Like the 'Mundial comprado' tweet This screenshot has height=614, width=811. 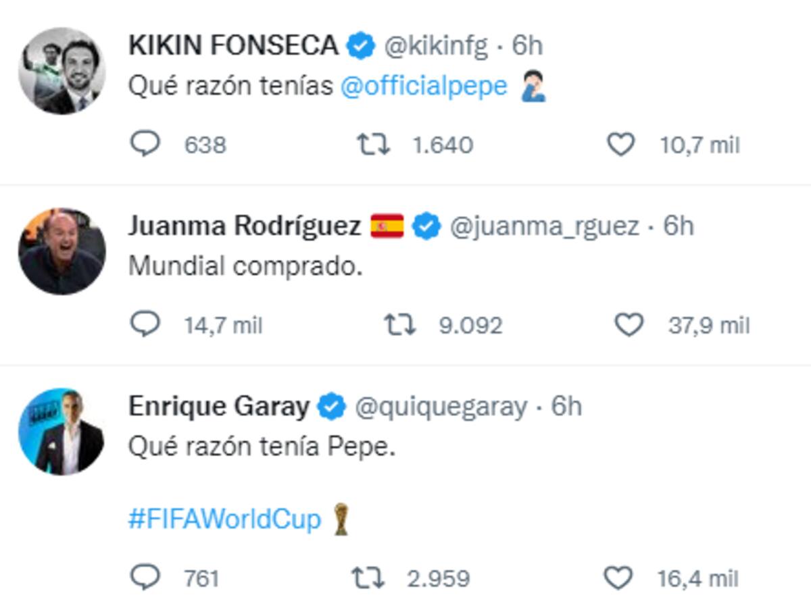[x=629, y=326]
